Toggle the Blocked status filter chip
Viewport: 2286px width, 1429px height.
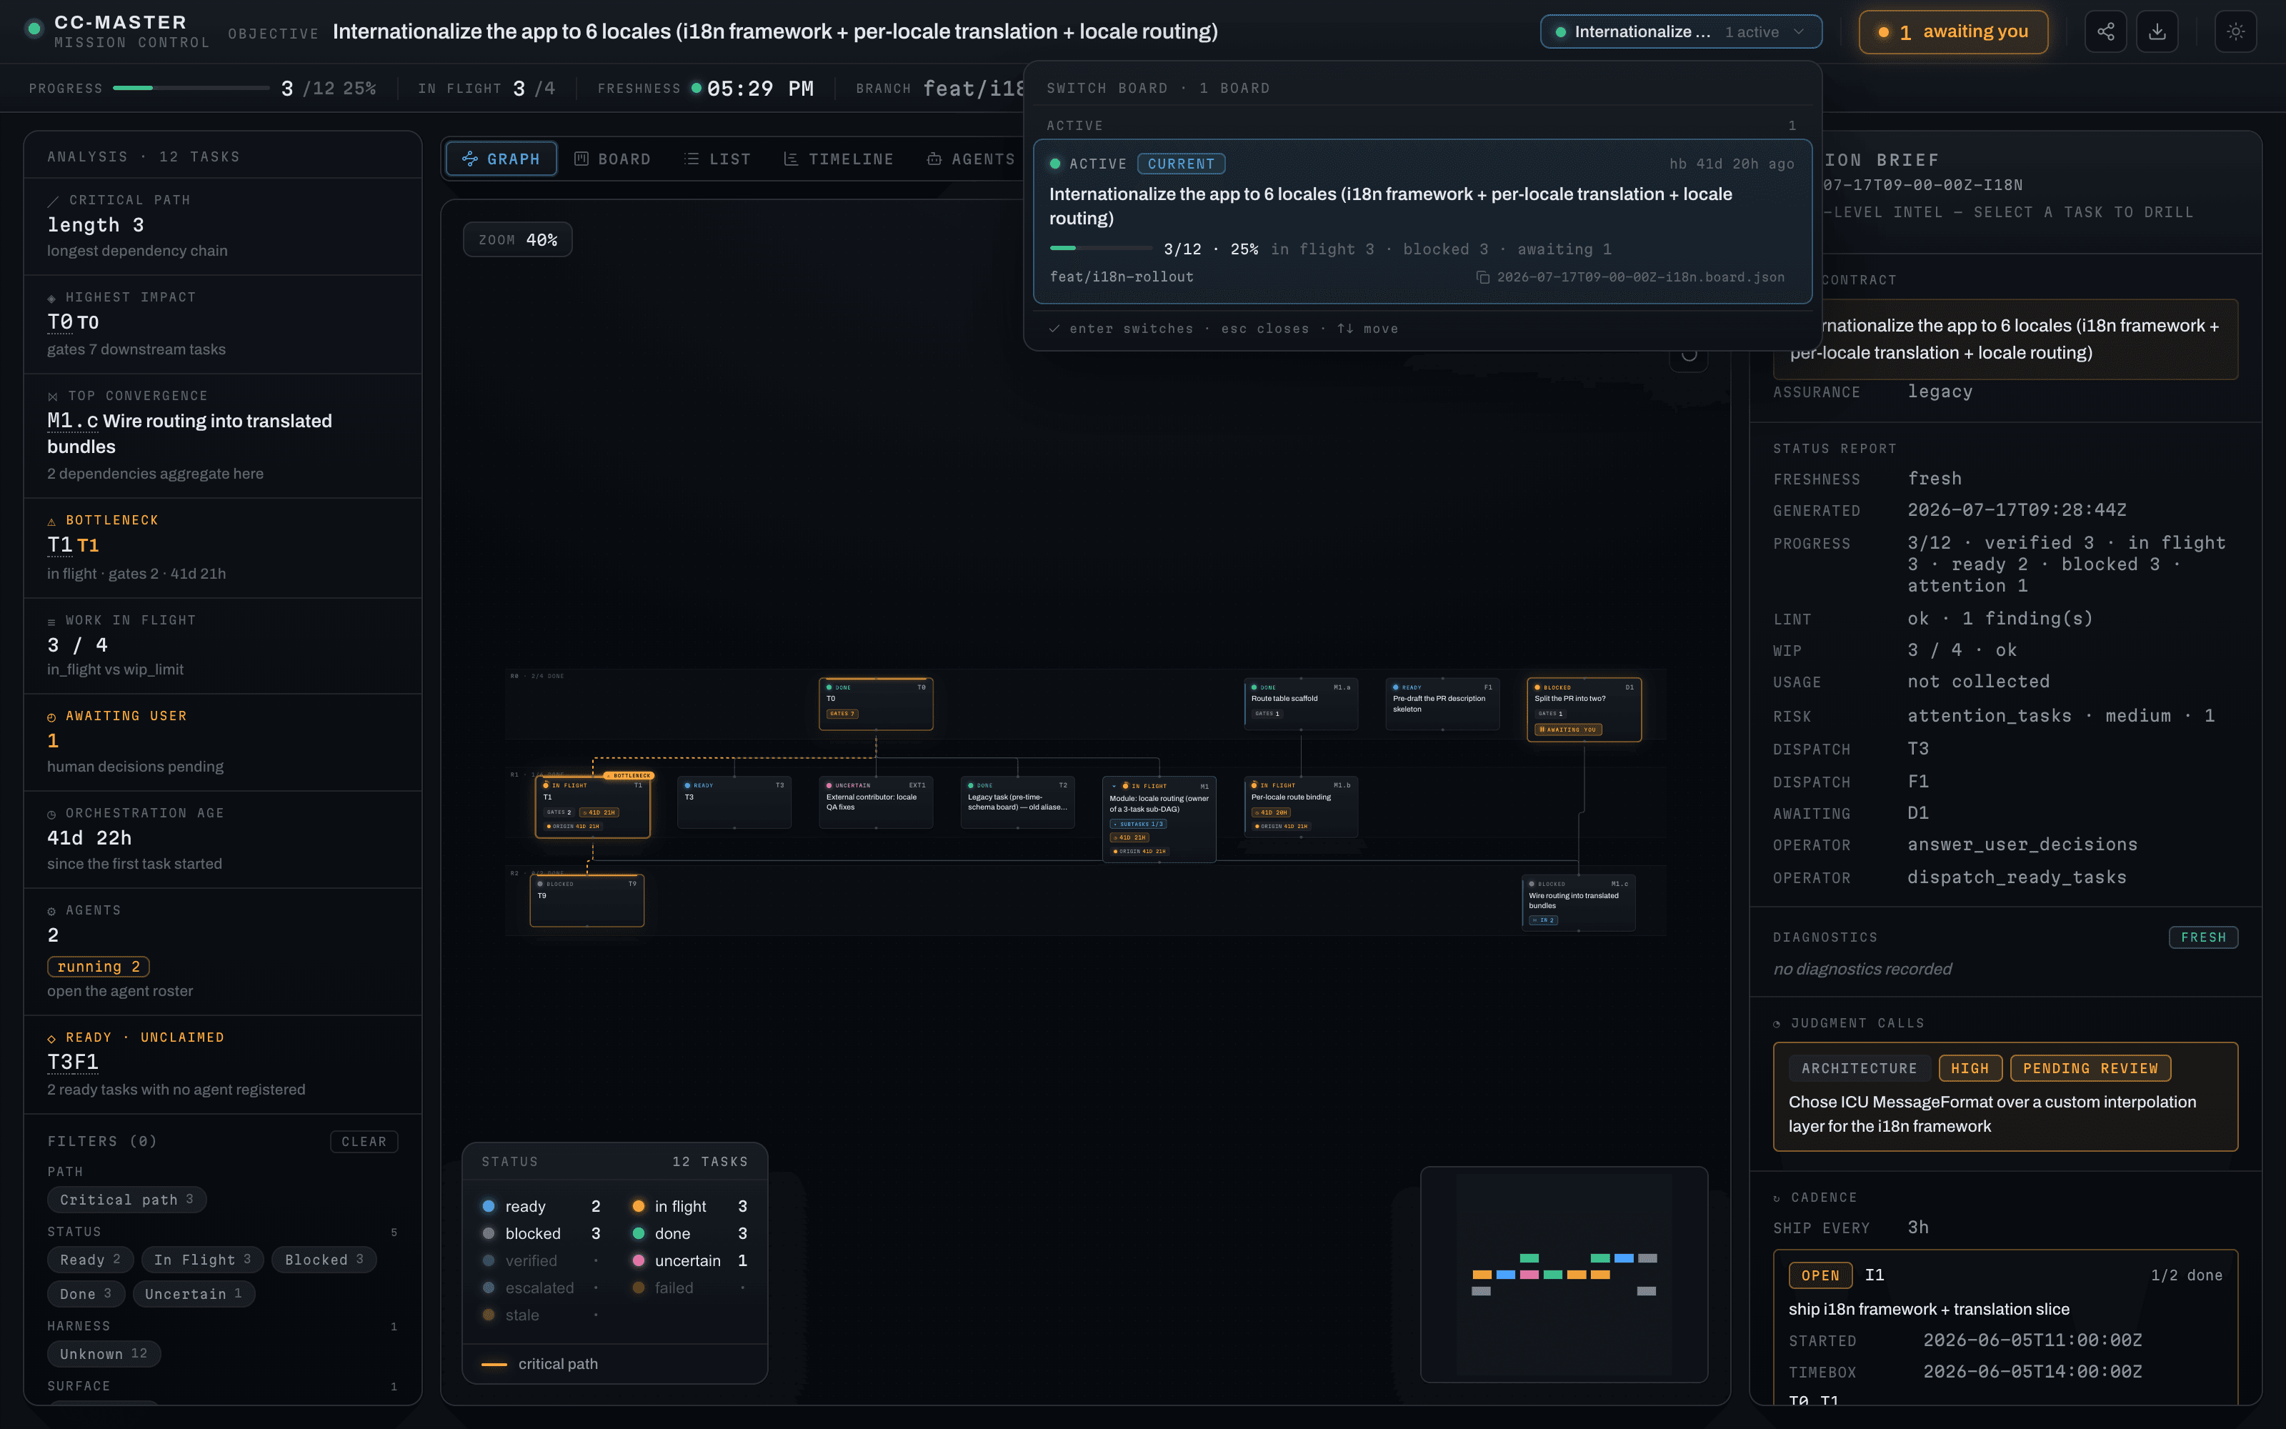pyautogui.click(x=324, y=1260)
